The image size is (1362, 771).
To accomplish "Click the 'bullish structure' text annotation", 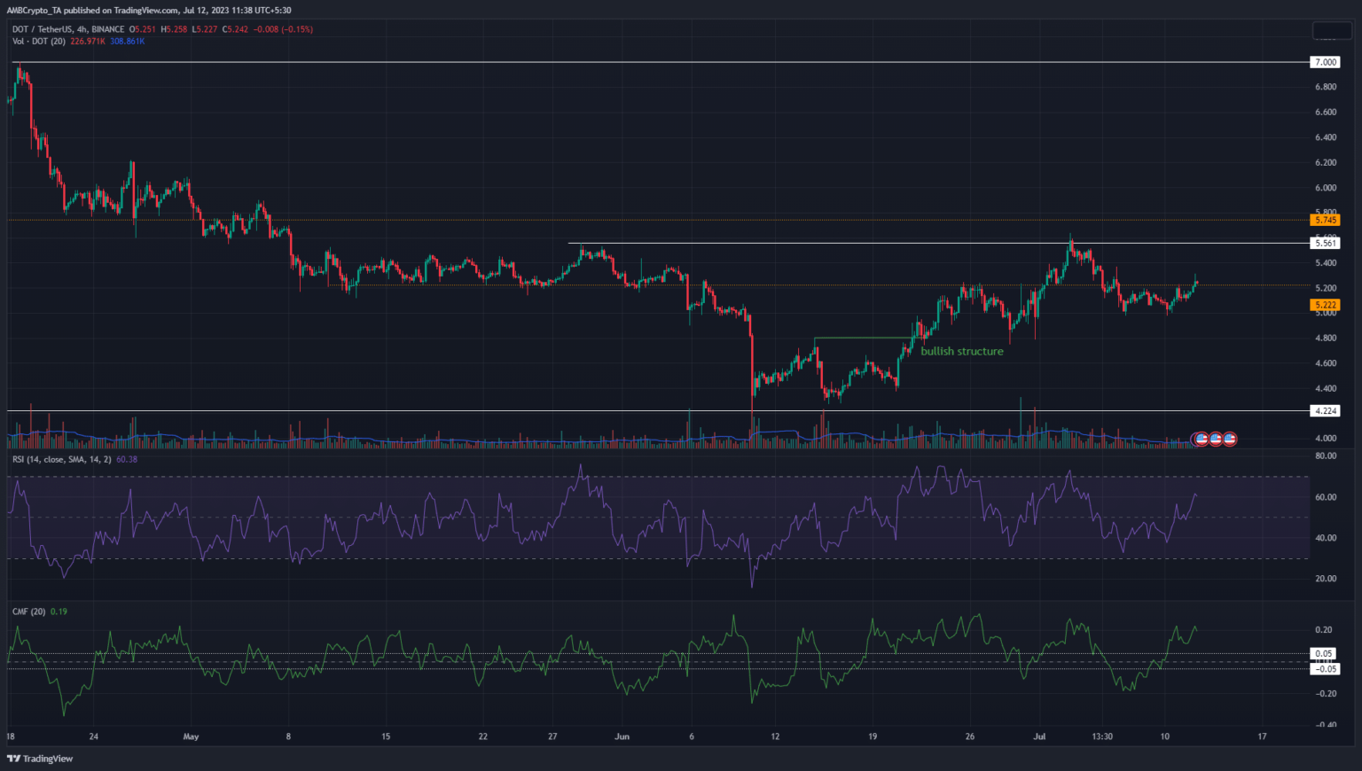I will click(x=962, y=352).
